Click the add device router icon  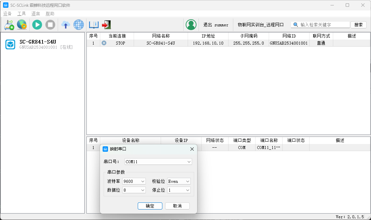[x=9, y=25]
